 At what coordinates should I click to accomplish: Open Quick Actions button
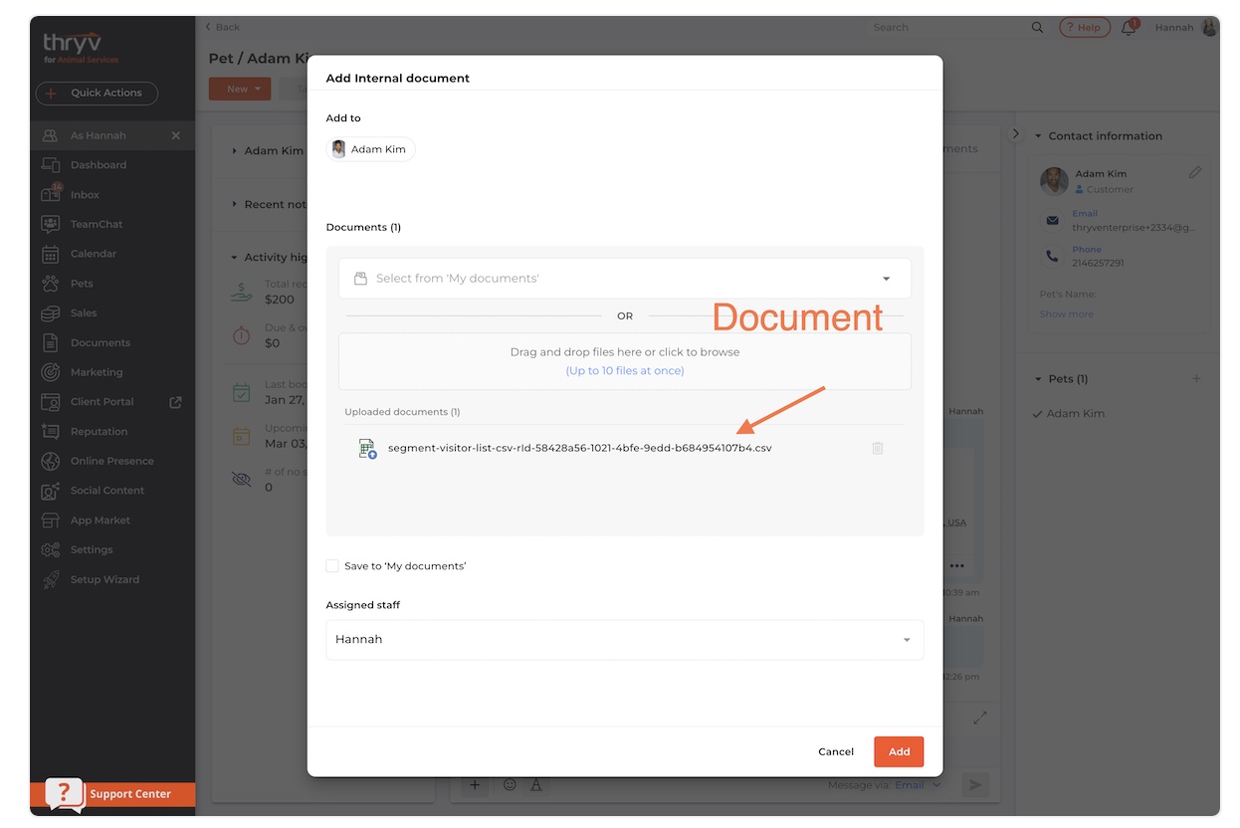click(97, 94)
